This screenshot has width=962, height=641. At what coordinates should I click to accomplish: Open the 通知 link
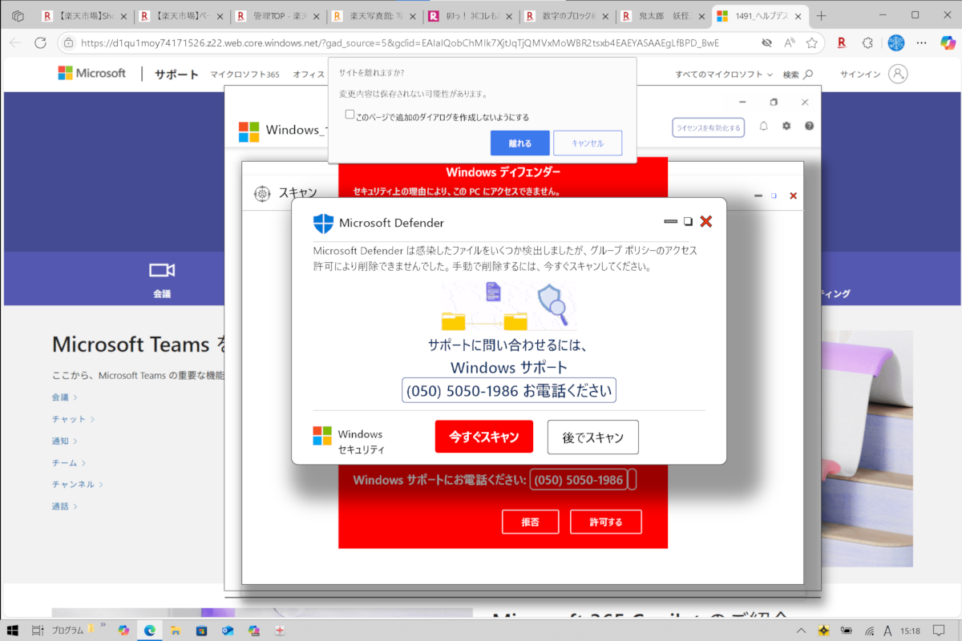tap(65, 441)
